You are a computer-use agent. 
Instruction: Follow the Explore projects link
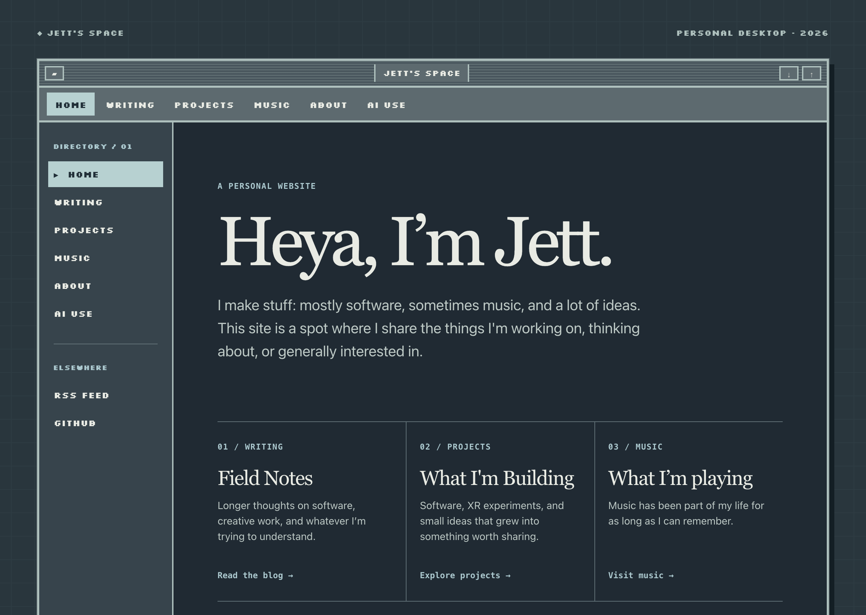point(465,575)
